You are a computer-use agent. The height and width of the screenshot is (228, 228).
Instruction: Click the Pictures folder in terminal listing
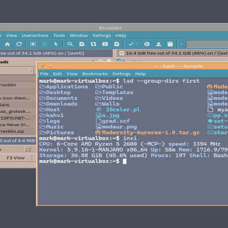pos(57,132)
